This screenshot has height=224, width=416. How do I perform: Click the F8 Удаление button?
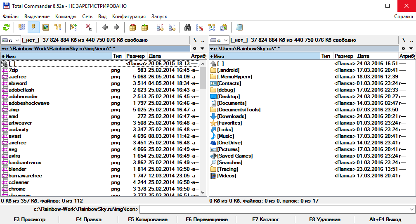(325, 219)
